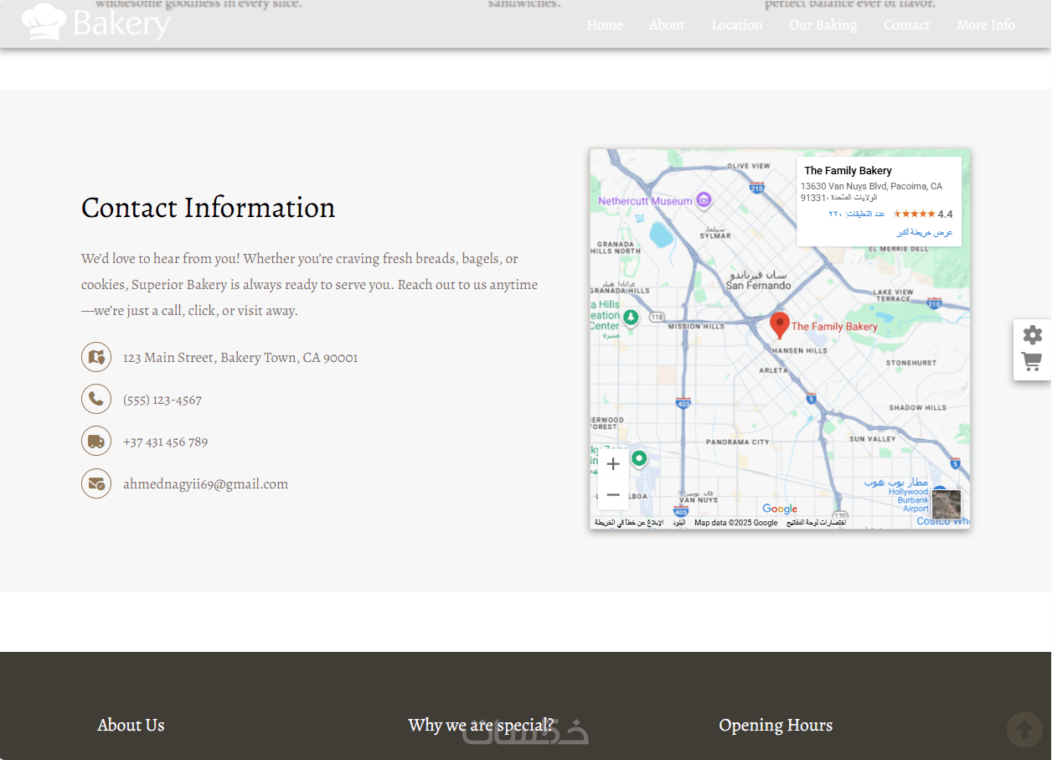This screenshot has width=1052, height=760.
Task: Click the number +37 431 456 789
Action: [x=165, y=442]
